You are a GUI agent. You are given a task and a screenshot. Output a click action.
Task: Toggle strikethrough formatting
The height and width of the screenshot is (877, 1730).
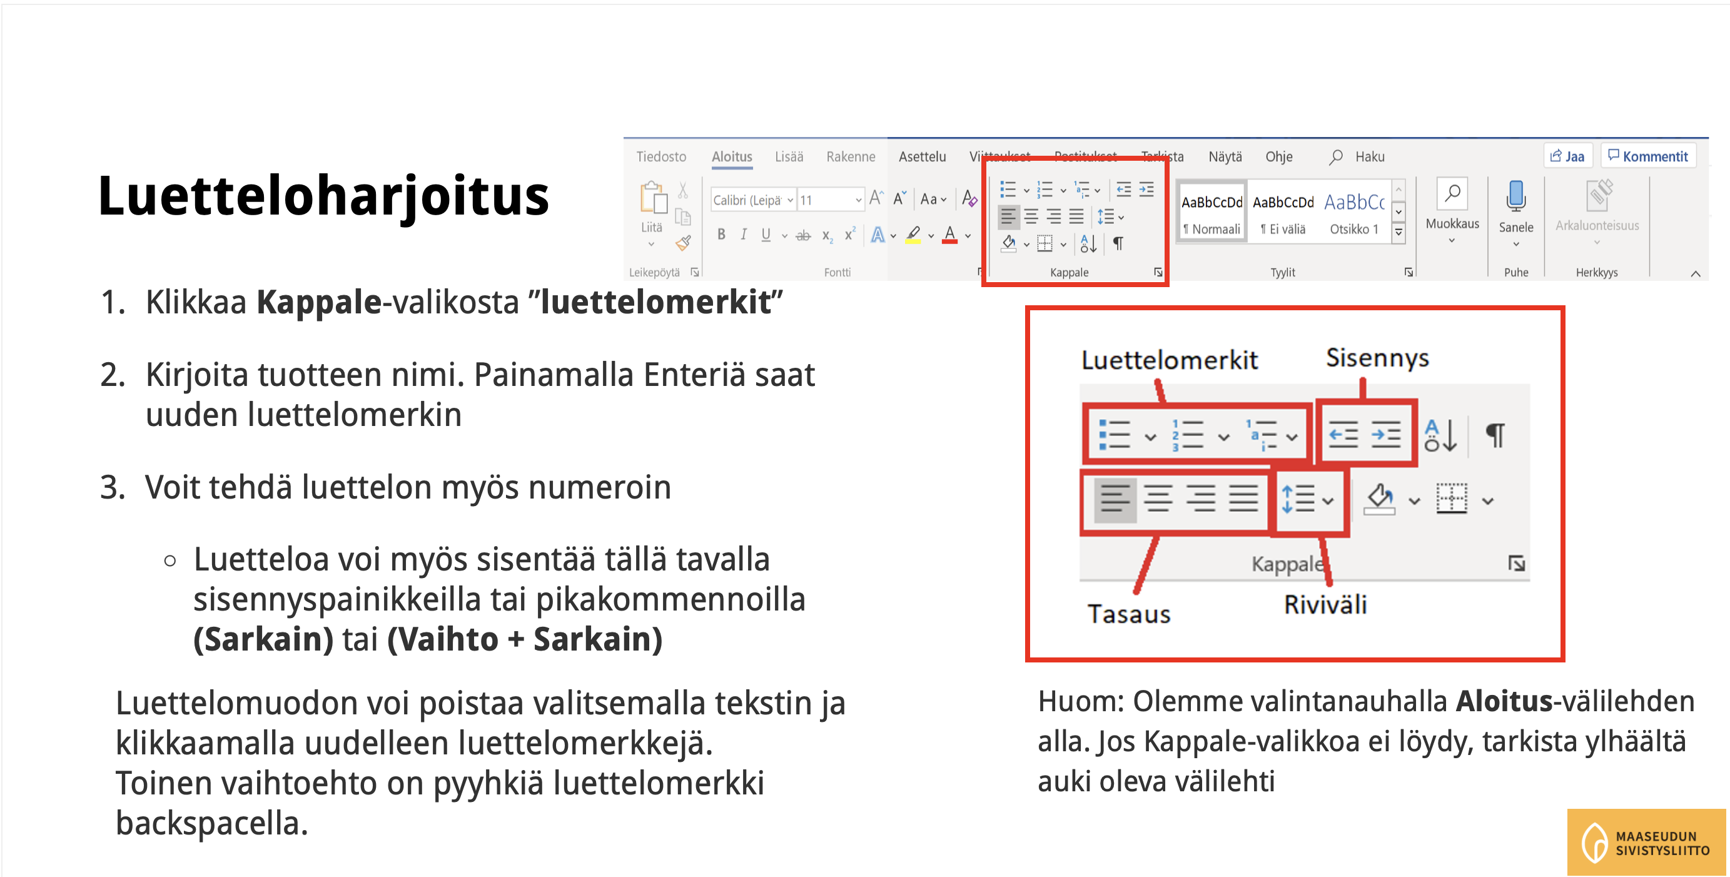[803, 235]
